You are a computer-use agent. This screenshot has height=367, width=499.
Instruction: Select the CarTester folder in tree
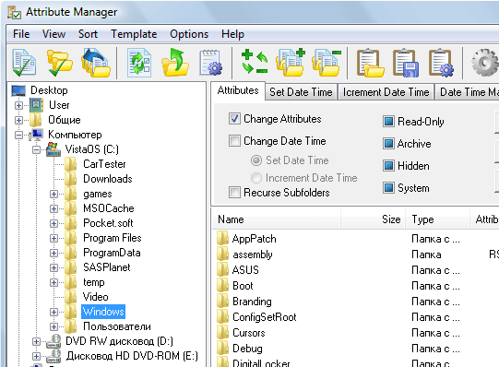coord(104,164)
